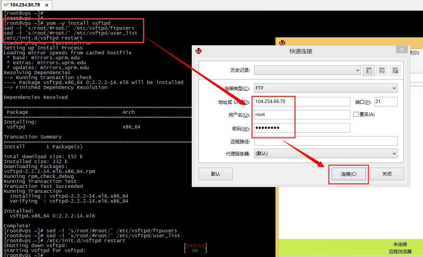Click the 'Installed size: 332 k' line
Image resolution: width=423 pixels, height=257 pixels.
pos(36,161)
